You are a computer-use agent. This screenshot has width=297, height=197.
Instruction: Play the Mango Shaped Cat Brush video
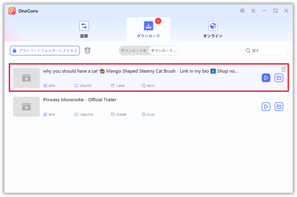point(266,78)
